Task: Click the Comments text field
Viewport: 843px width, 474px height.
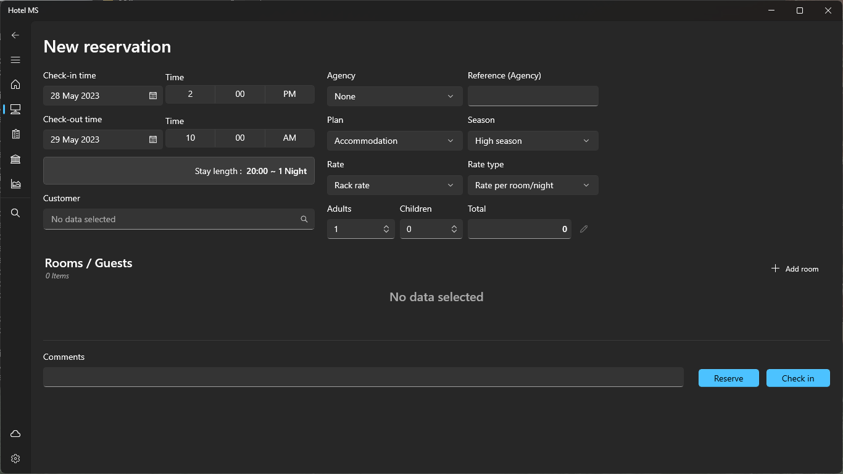Action: 363,377
